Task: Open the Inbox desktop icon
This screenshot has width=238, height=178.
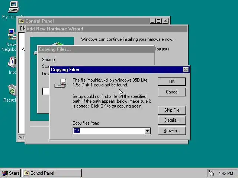Action: point(12,65)
